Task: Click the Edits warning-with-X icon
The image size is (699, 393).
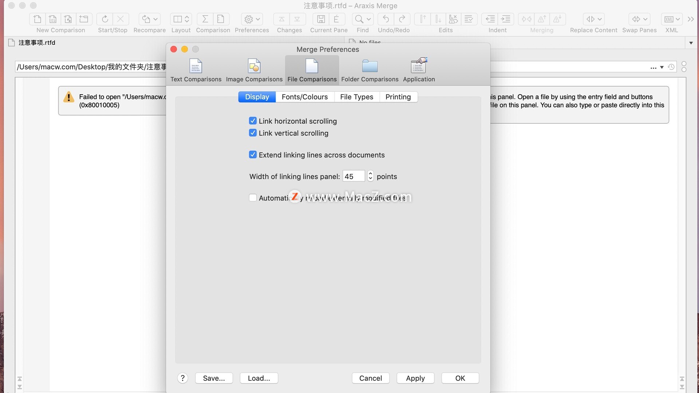Action: pos(453,19)
